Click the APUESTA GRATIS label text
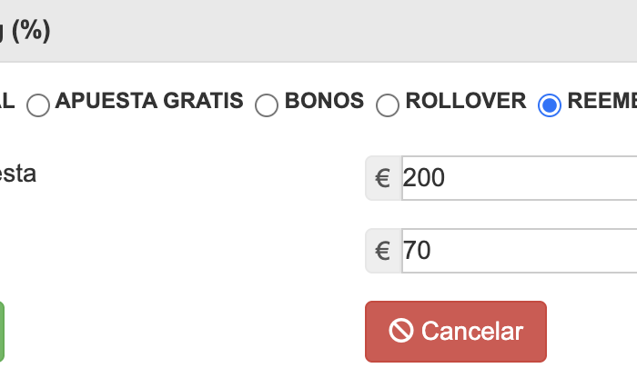 click(149, 101)
